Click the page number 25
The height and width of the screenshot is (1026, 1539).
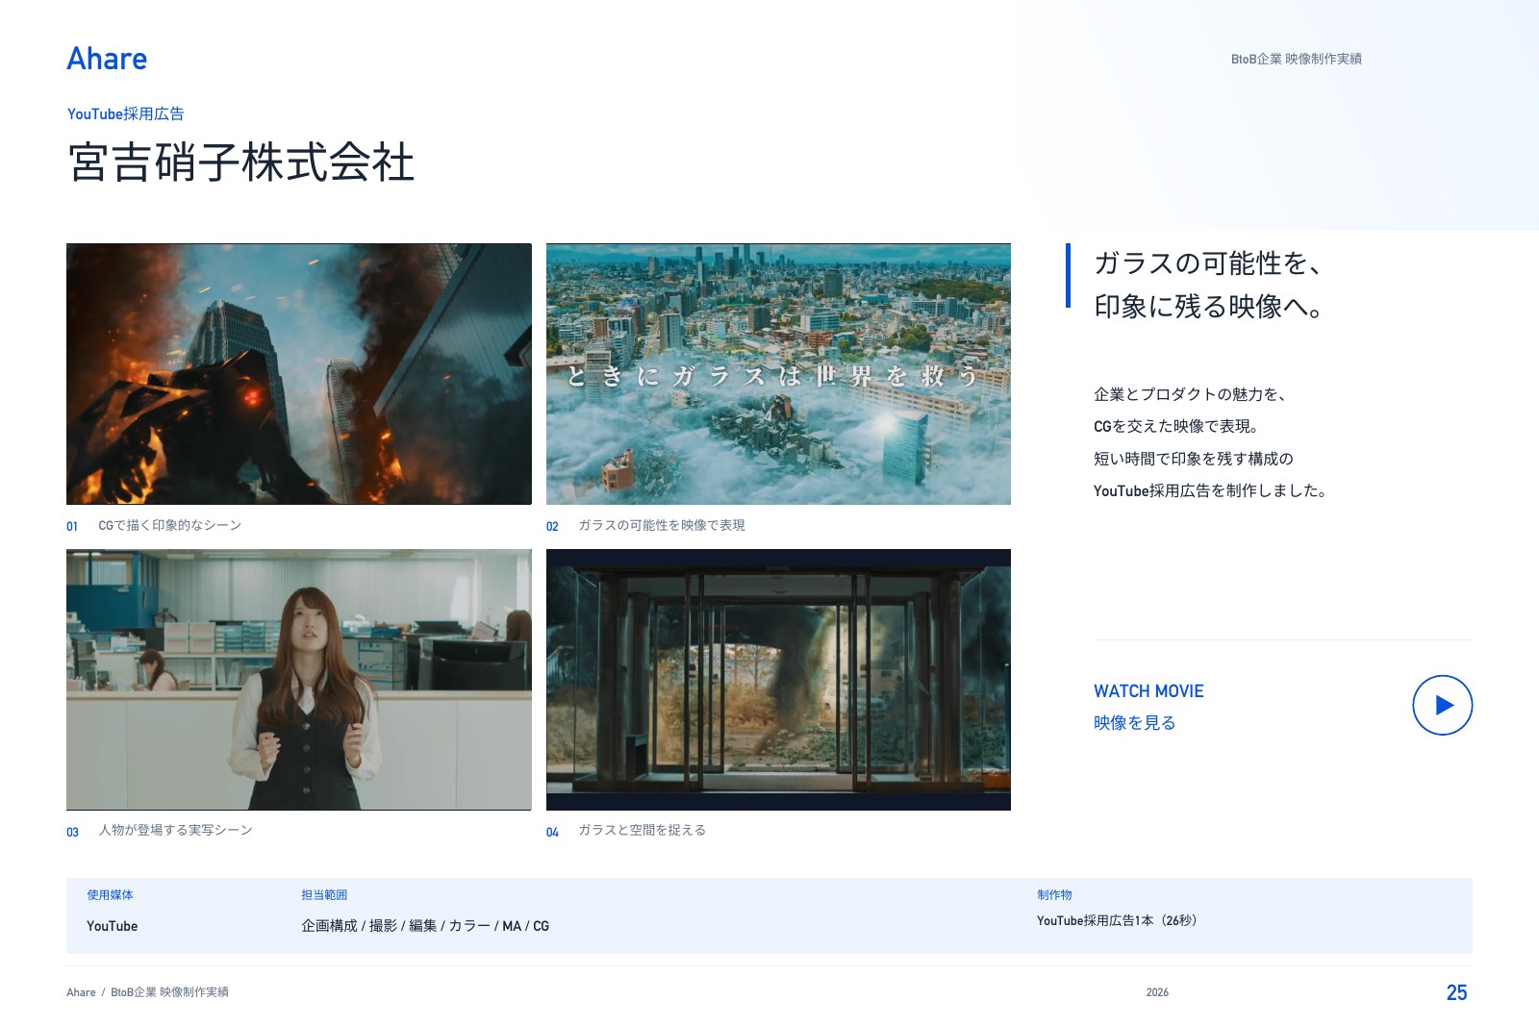coord(1456,992)
